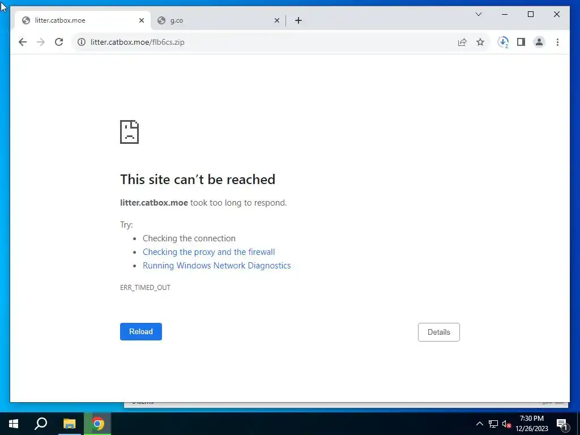View site information icon in address bar
The image size is (580, 435).
click(82, 42)
